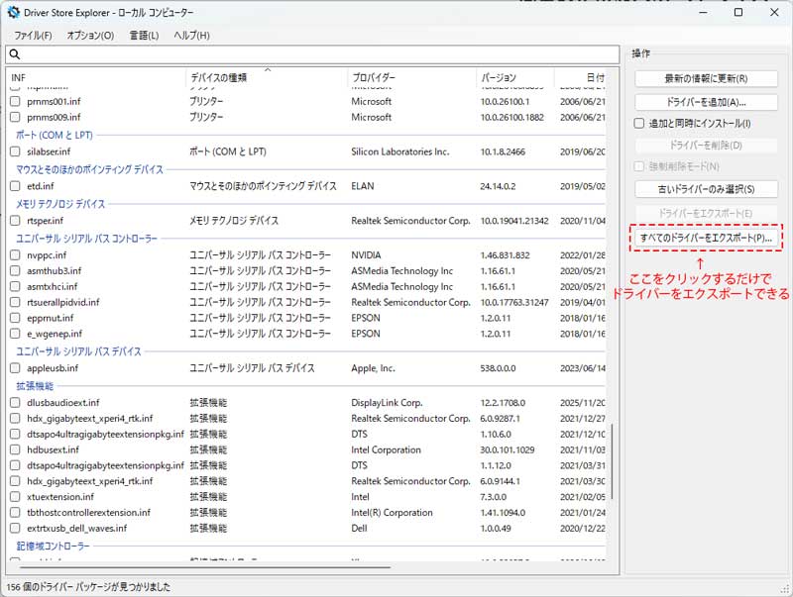Viewport: 793px width, 597px height.
Task: Click the Intel(R) Corporation provider cell
Action: (x=392, y=513)
